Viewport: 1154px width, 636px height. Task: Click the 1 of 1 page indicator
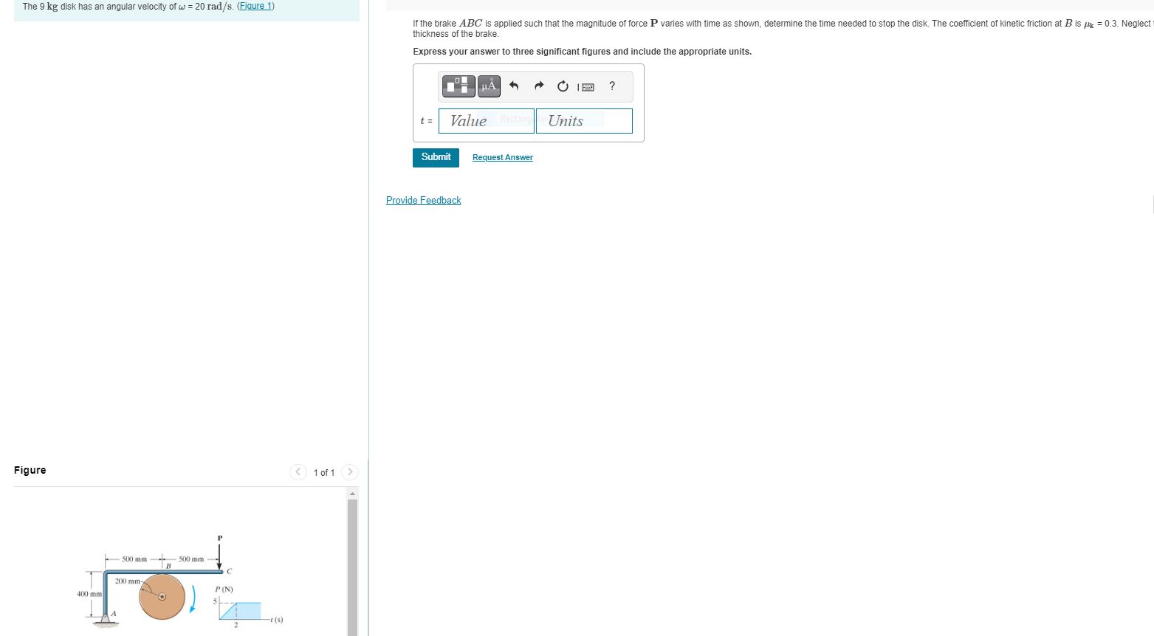coord(323,472)
